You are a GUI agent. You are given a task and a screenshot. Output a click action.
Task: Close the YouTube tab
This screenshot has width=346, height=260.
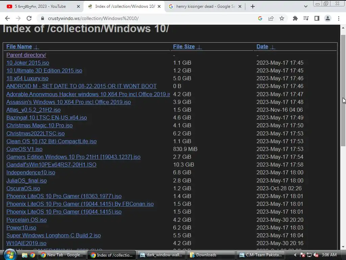coord(78,6)
